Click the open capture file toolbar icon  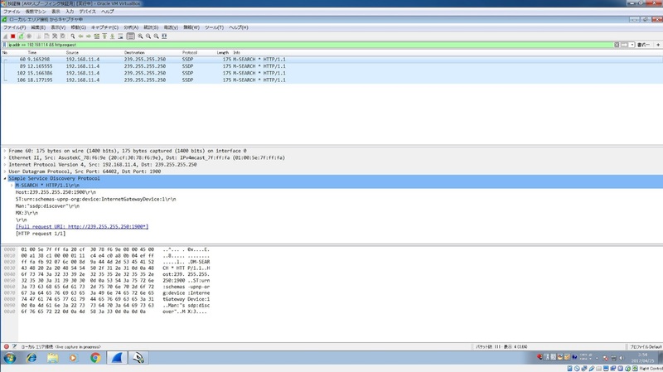pos(38,36)
